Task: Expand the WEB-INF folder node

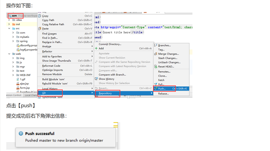Action: click(13, 75)
